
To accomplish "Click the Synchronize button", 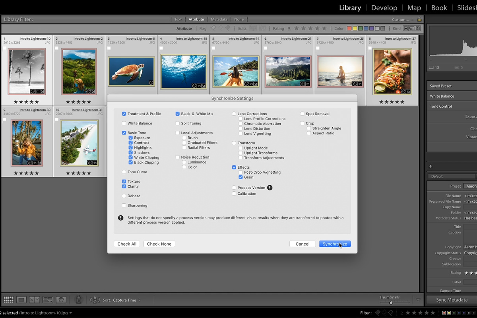I will (x=335, y=244).
